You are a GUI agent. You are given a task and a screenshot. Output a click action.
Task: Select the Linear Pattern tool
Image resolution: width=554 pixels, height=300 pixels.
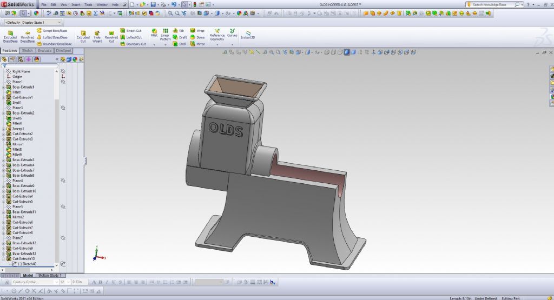166,35
